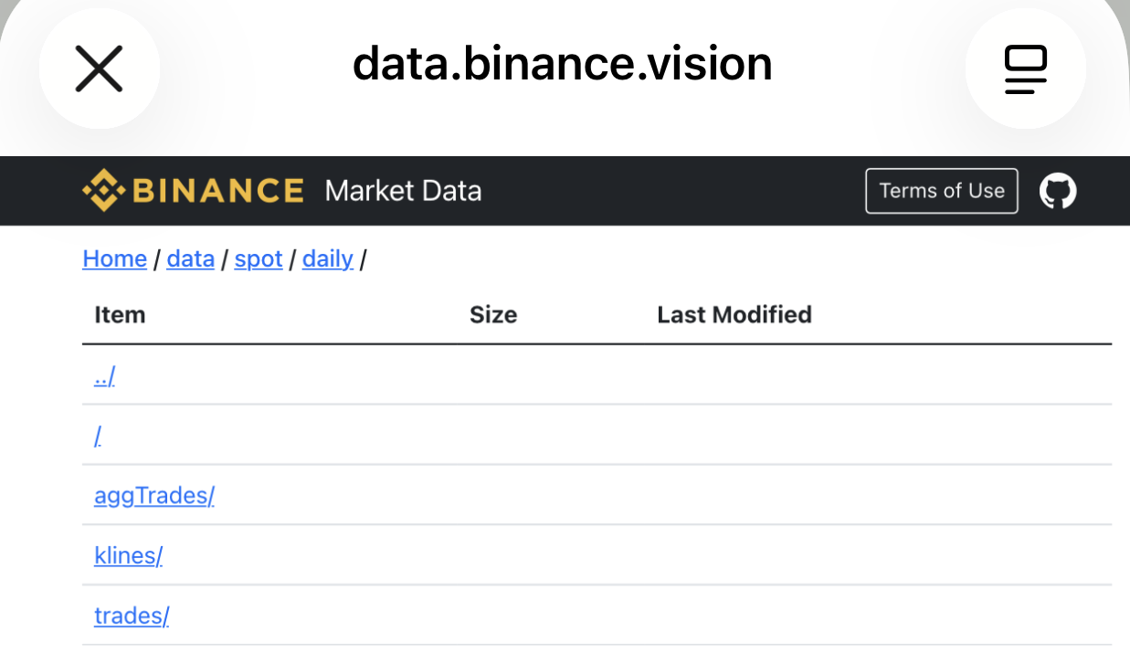Viewport: 1130px width, 653px height.
Task: Click the Market Data heading text
Action: coord(403,191)
